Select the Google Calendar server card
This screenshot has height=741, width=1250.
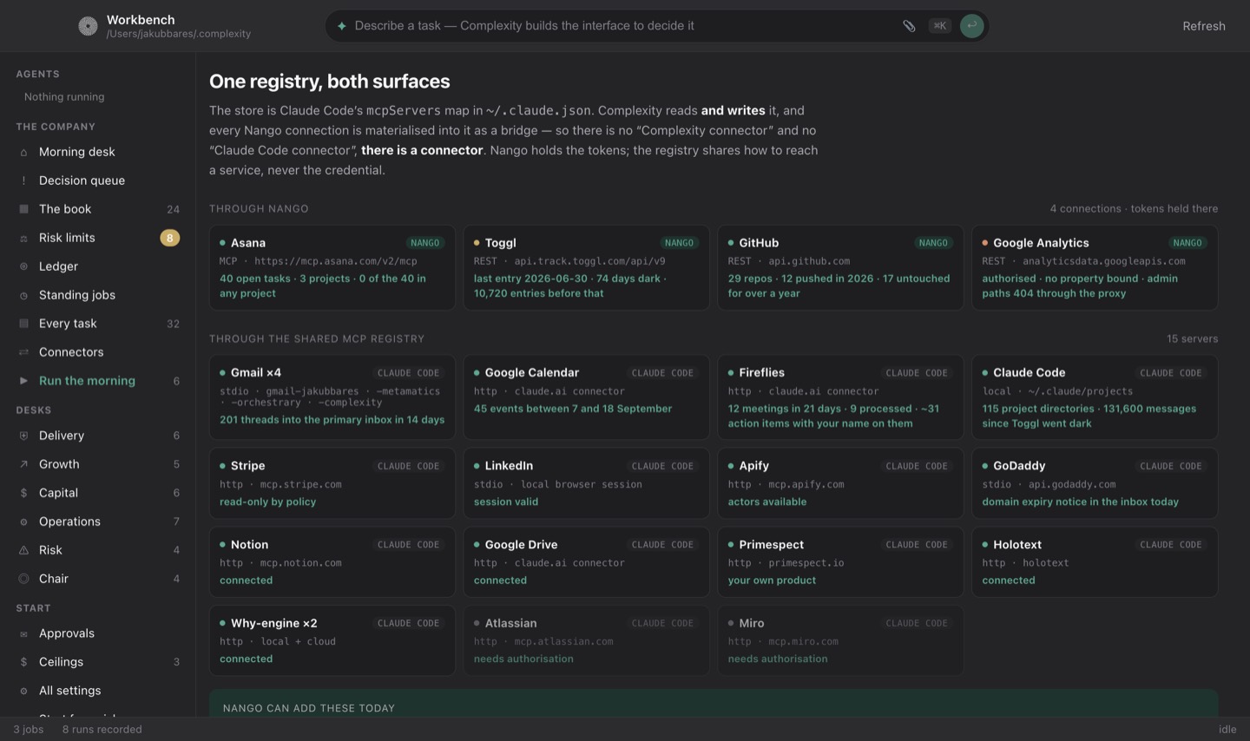(586, 397)
